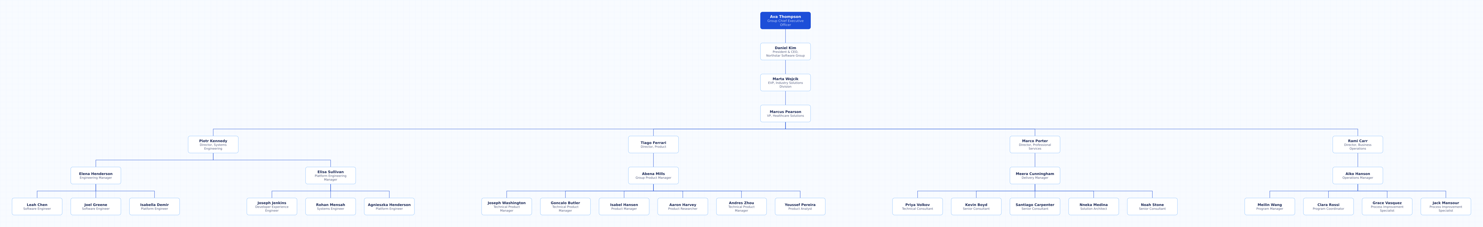Viewport: 1483px width, 227px height.
Task: Select Abena Mills Group Product Manager
Action: pyautogui.click(x=653, y=175)
